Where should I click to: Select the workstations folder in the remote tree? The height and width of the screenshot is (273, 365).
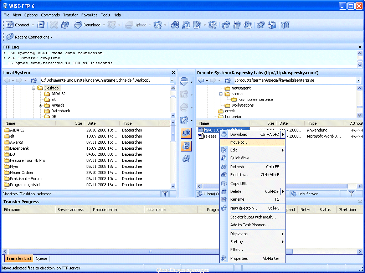tap(242, 105)
